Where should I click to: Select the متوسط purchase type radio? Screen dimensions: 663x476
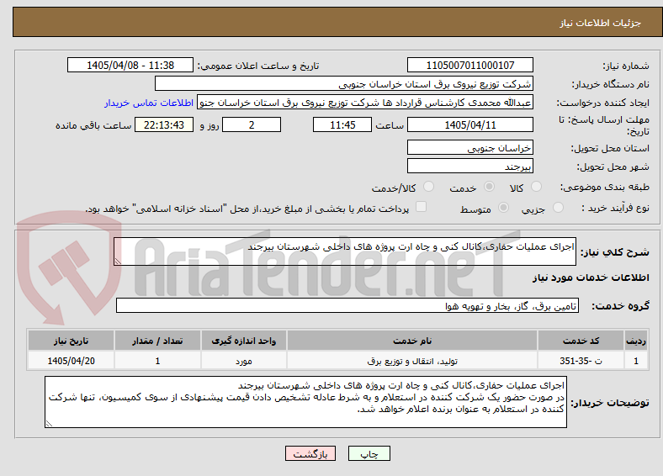pos(503,208)
